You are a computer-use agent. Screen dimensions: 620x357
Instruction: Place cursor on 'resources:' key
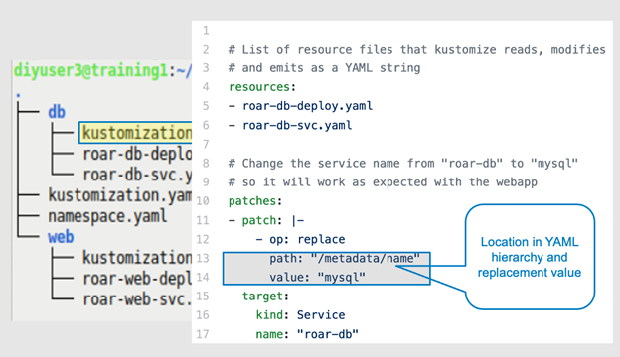click(x=261, y=87)
